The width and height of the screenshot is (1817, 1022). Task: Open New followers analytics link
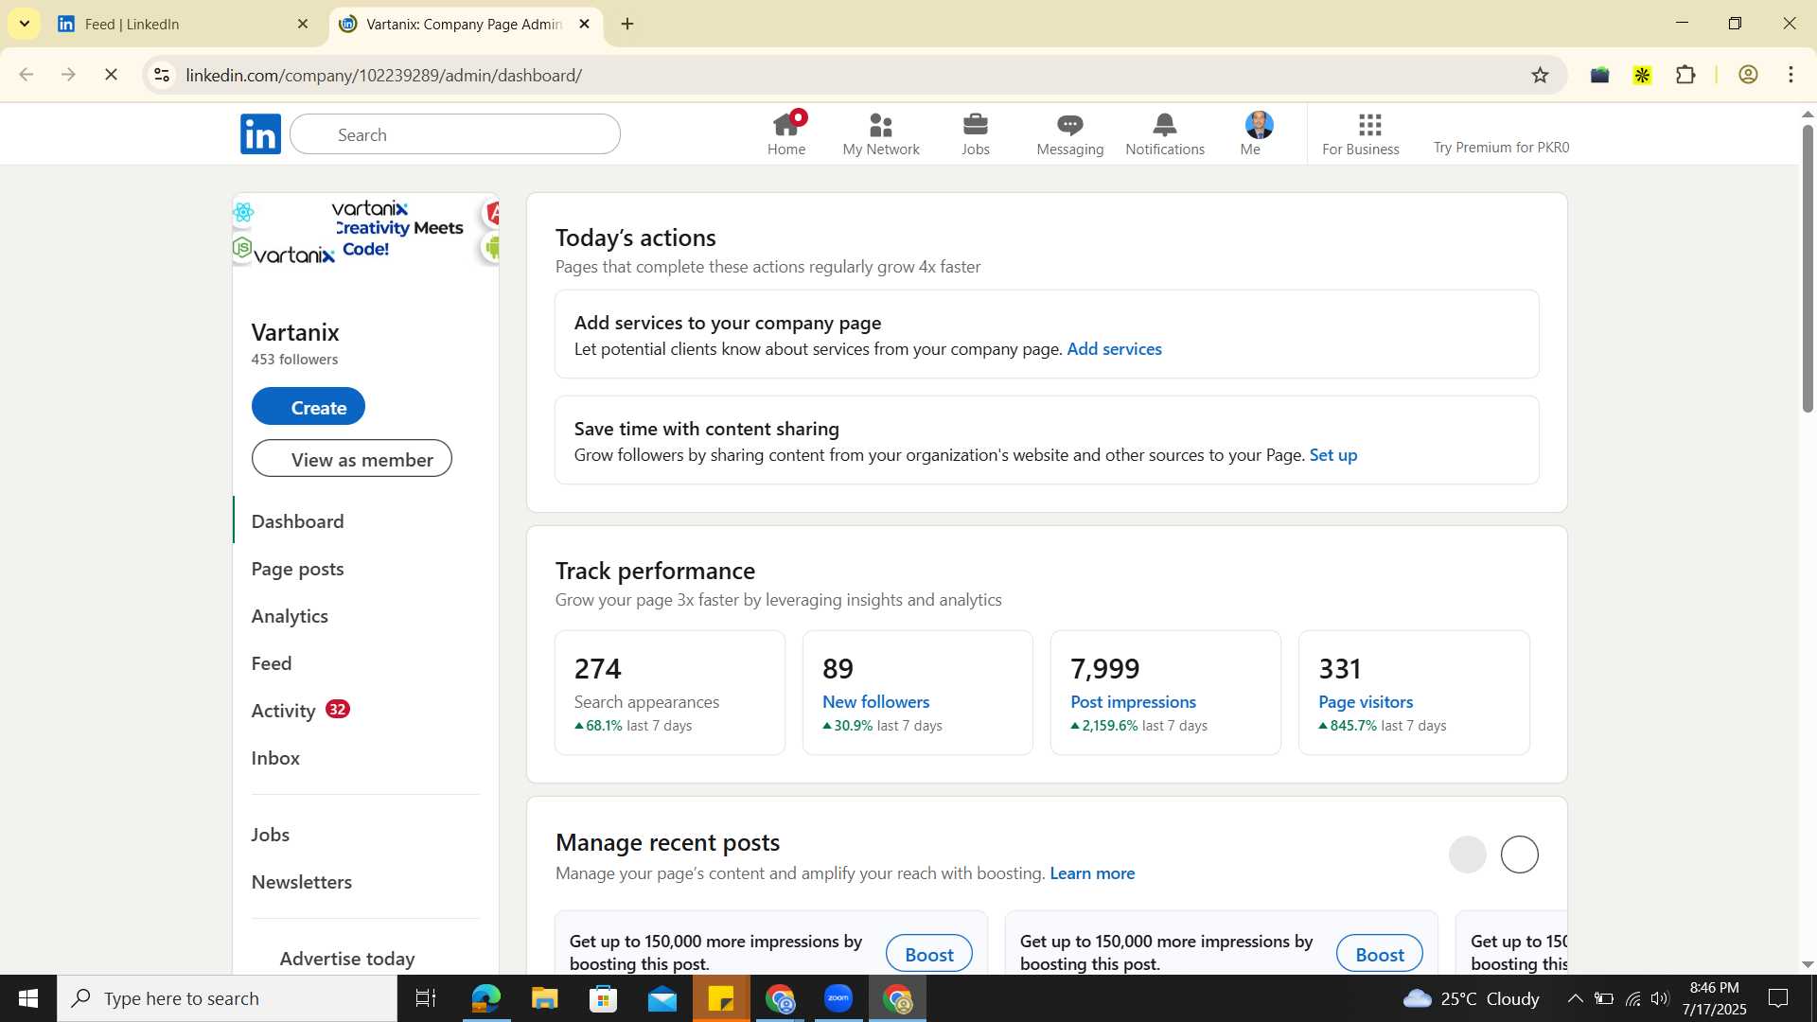click(x=876, y=702)
